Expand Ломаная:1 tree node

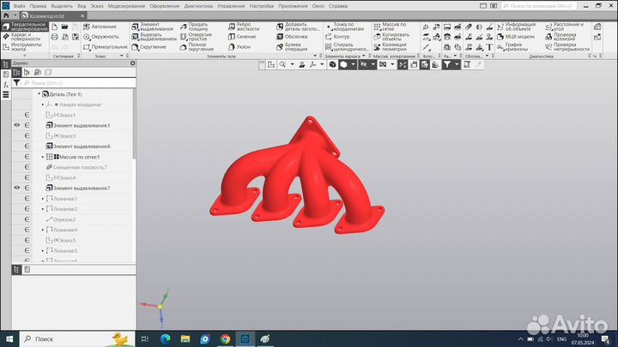[43, 198]
